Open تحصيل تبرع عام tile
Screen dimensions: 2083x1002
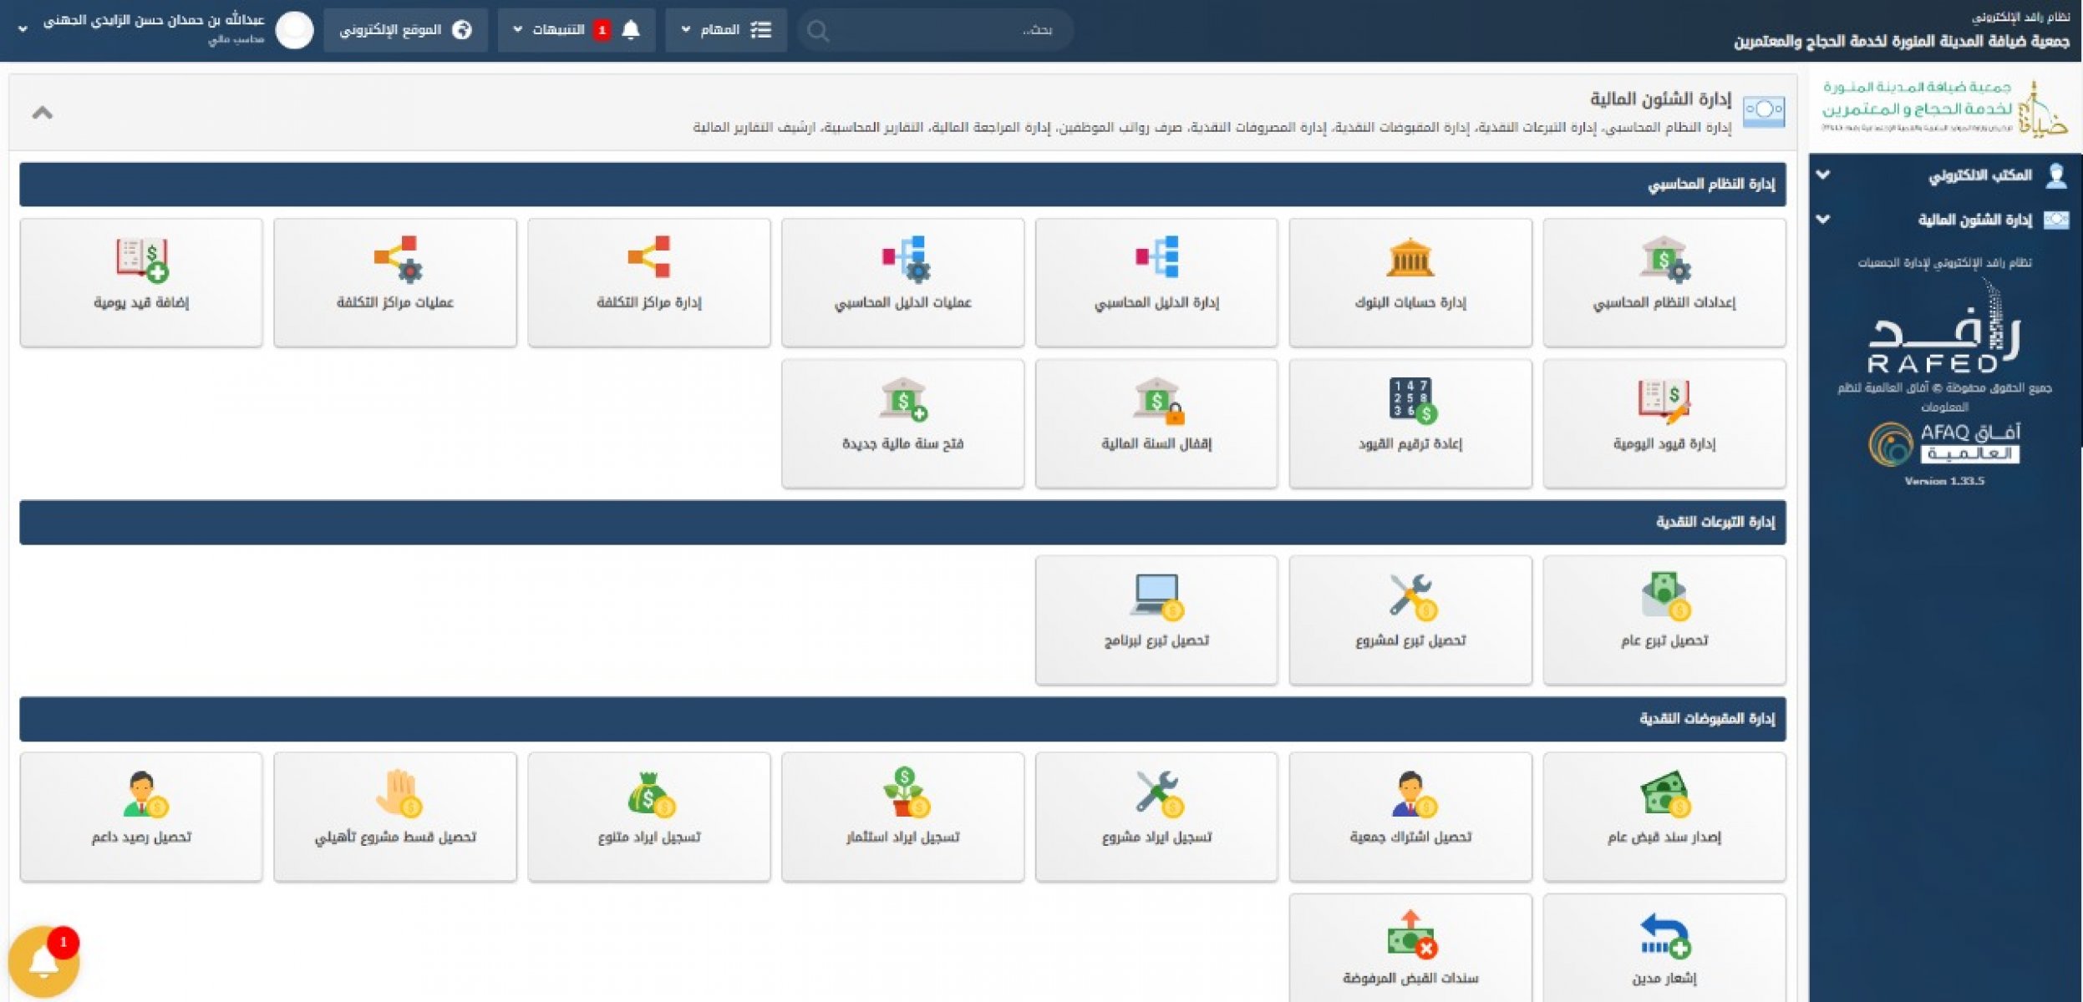point(1664,620)
